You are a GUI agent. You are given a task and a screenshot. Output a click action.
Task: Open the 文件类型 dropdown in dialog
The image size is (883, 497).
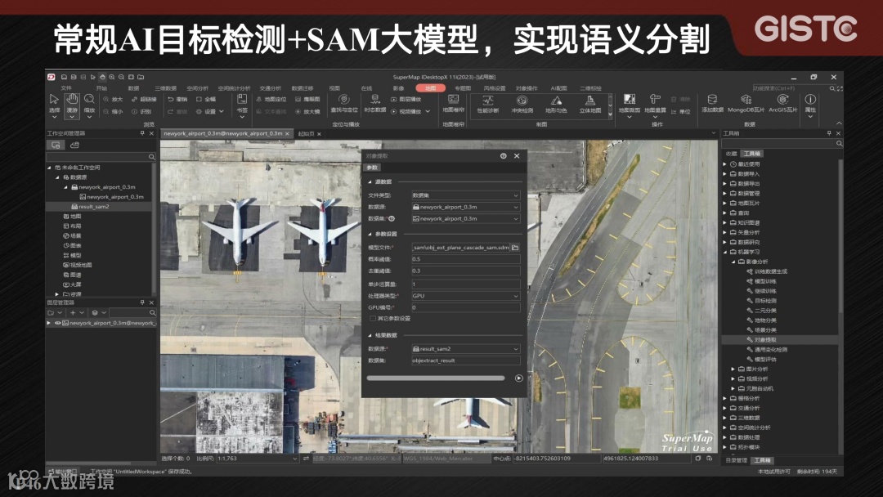[x=515, y=195]
